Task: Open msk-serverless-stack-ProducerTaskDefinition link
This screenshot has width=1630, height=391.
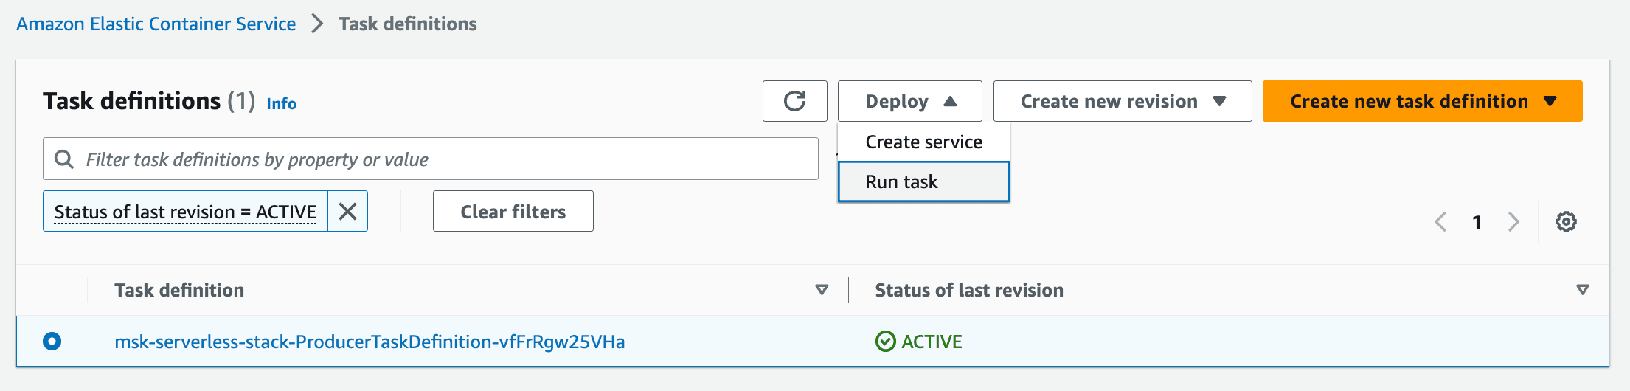Action: tap(370, 342)
